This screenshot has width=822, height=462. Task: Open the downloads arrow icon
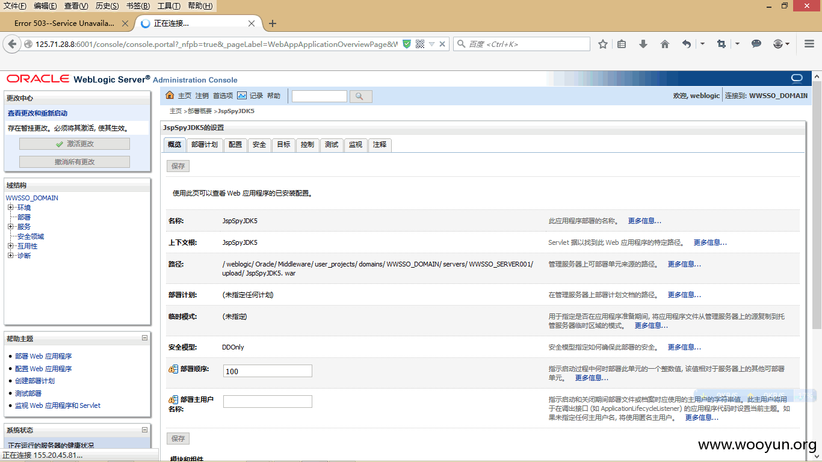coord(643,44)
